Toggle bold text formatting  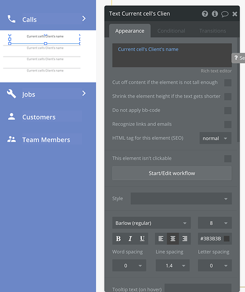[x=118, y=239]
